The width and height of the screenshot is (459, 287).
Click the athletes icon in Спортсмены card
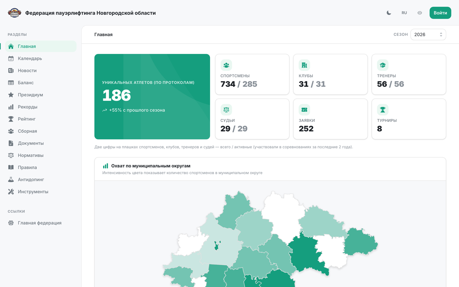(226, 65)
